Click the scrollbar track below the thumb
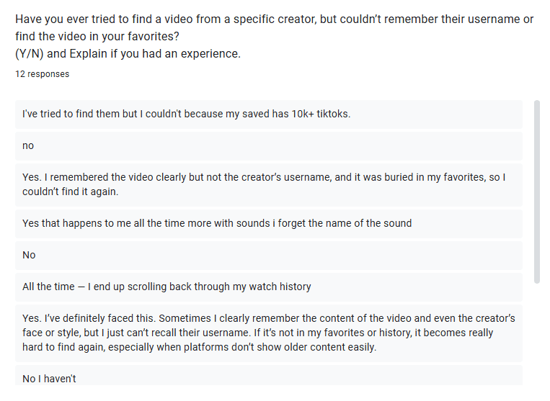The image size is (550, 401). pyautogui.click(x=536, y=331)
